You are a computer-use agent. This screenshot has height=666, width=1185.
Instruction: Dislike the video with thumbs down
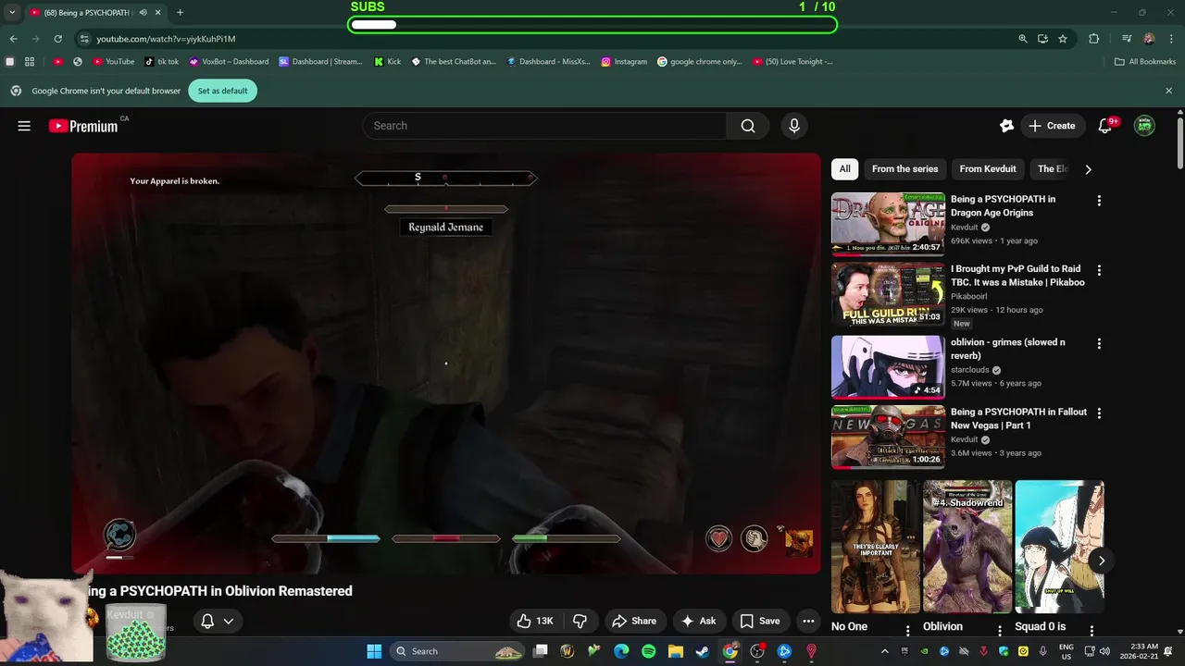pos(580,621)
